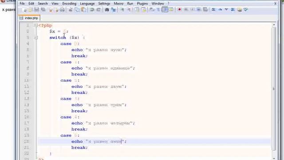Image resolution: width=284 pixels, height=160 pixels.
Task: Close document with X on menu bar
Action: [x=275, y=4]
